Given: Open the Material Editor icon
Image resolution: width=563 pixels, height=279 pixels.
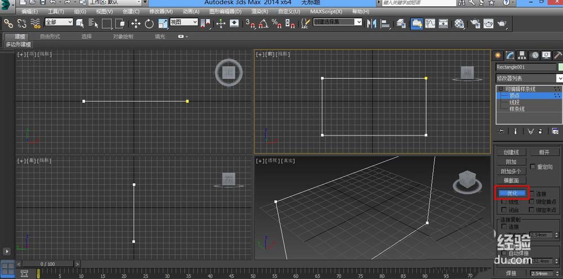Looking at the screenshot, I should coord(459,24).
